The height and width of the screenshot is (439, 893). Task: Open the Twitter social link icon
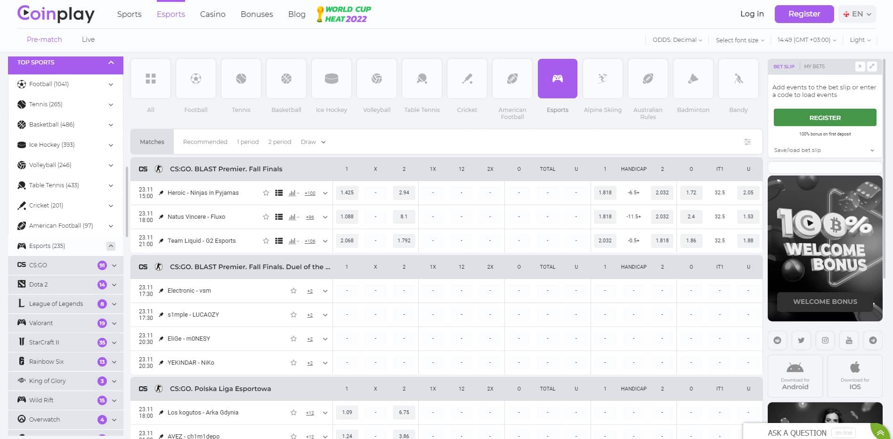(x=801, y=340)
